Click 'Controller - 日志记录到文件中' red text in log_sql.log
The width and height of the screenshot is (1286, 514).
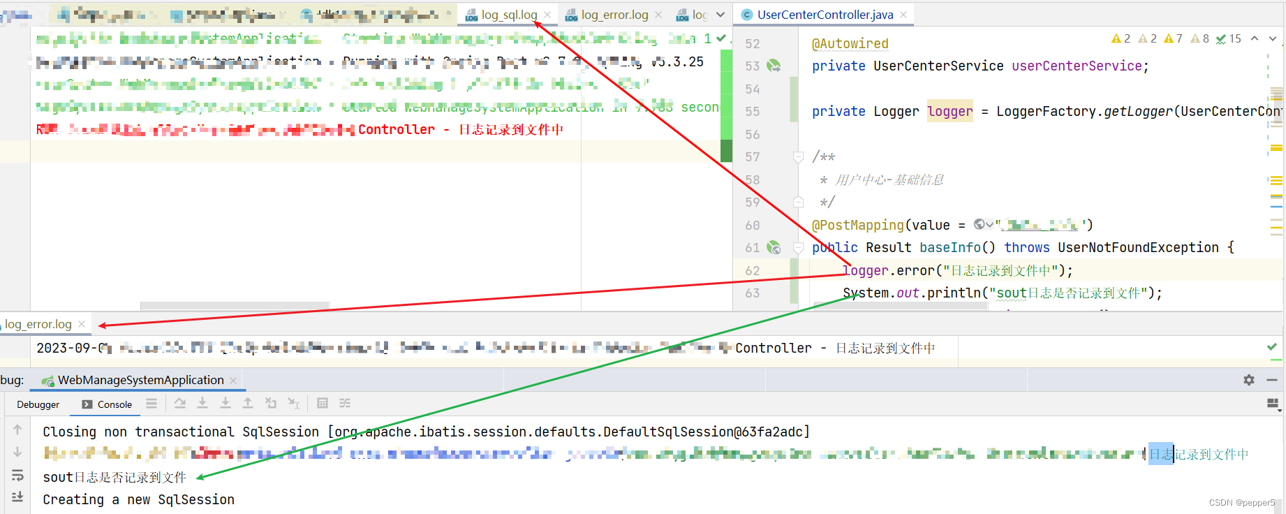(461, 129)
